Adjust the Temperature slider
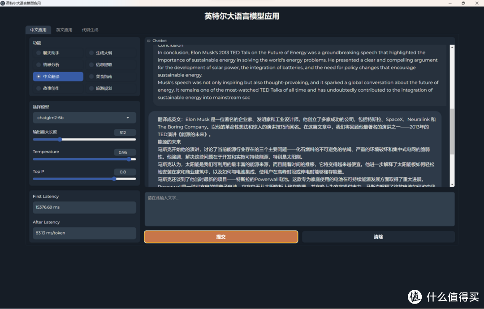 pyautogui.click(x=84, y=159)
